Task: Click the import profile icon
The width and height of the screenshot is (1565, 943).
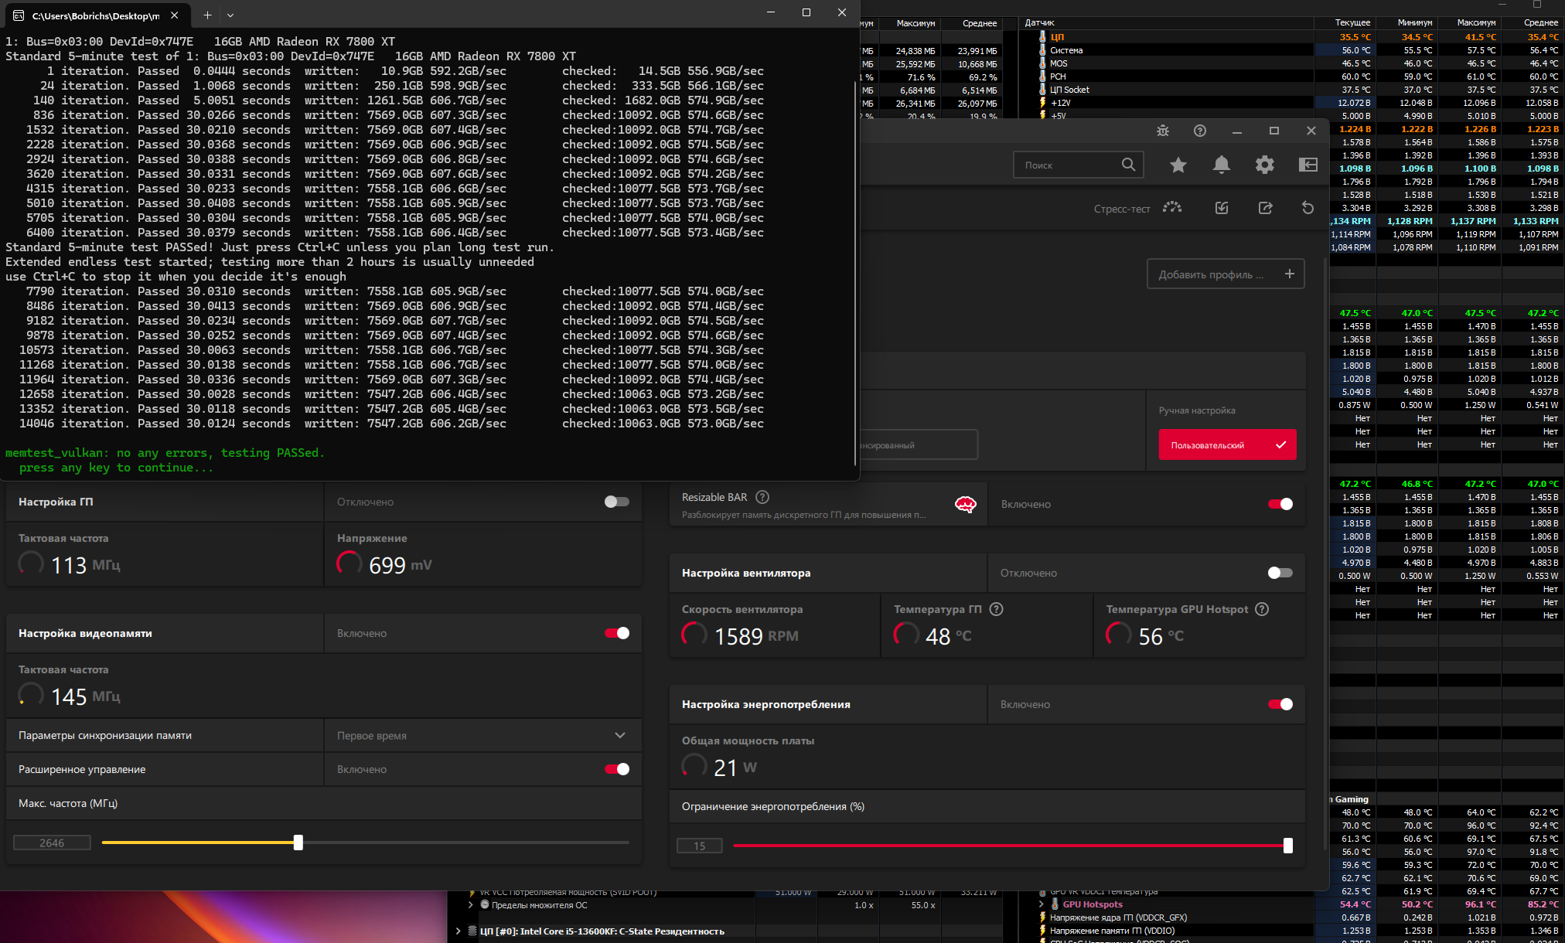Action: coord(1222,208)
